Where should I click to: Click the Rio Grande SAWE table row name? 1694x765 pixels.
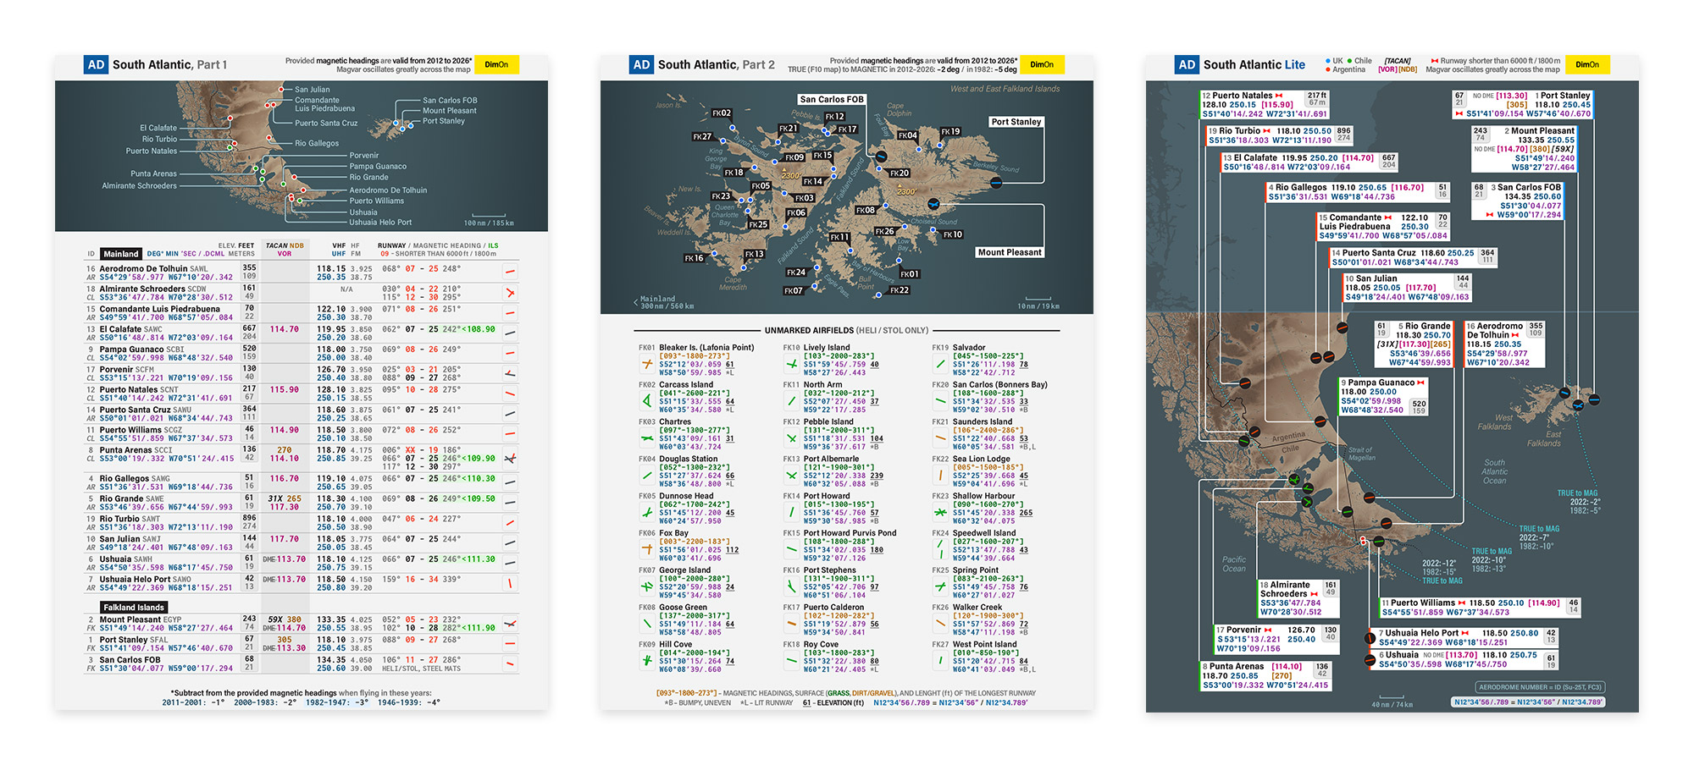tap(132, 498)
